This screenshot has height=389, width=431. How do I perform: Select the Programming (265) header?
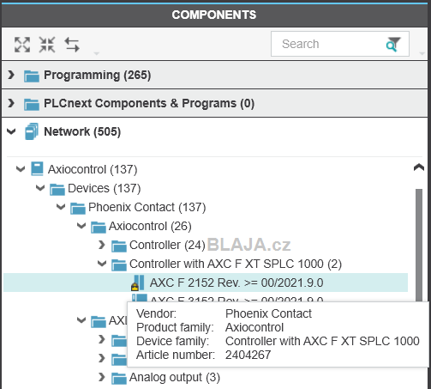click(215, 75)
